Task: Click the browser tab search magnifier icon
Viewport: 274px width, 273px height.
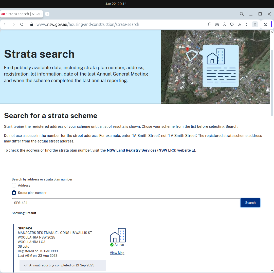Action: coord(242,14)
